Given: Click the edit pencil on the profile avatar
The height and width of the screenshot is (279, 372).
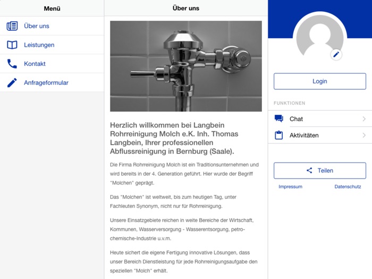Looking at the screenshot, I should coord(336,55).
